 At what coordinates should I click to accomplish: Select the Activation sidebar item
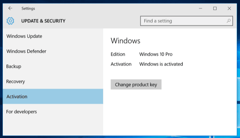point(53,97)
